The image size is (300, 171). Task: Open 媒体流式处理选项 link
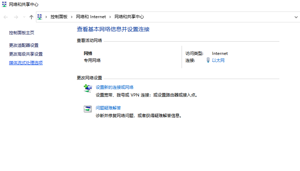coord(26,63)
